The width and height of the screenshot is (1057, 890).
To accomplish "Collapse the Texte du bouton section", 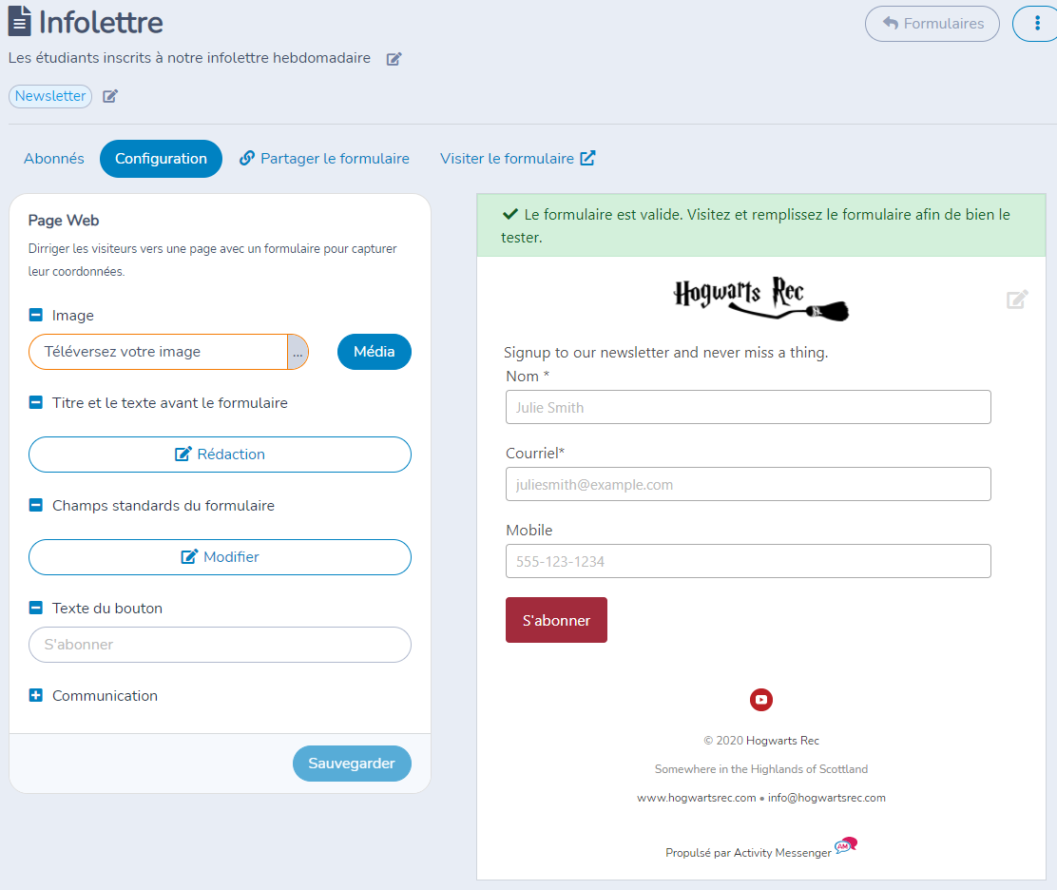I will click(36, 608).
